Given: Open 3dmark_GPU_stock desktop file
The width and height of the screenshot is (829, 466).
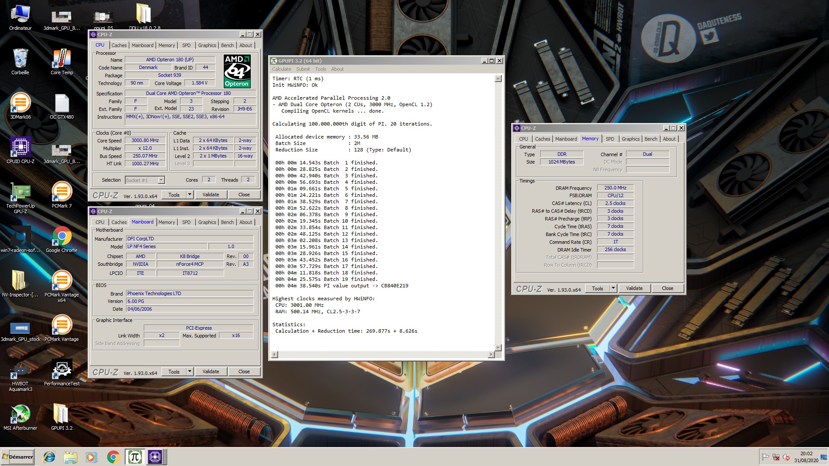Looking at the screenshot, I should [20, 331].
